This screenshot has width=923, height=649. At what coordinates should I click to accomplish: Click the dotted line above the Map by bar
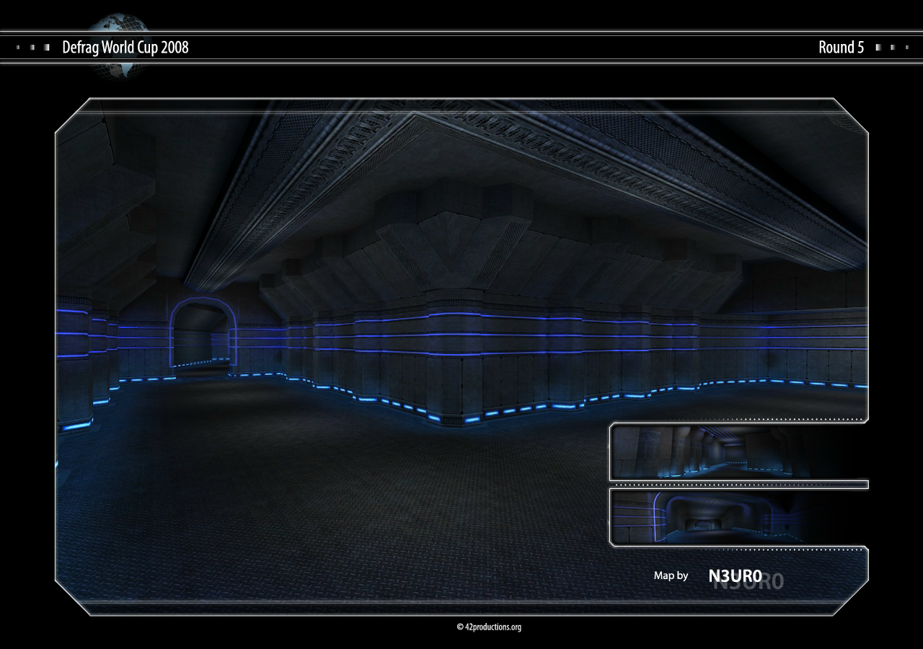tap(736, 549)
